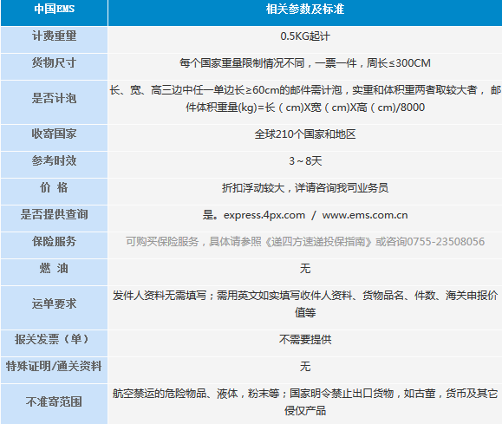502x424 pixels.
Task: Select the 货物尺寸 row label
Action: 54,62
